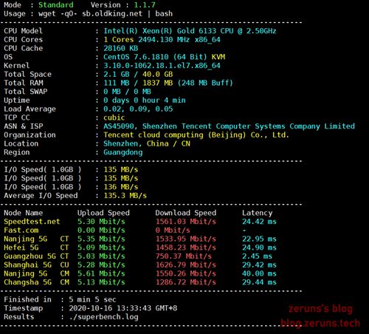Click the usage command 'wget -qO- sb.oldking.net | bash'
Viewport: 369px width, 334px height.
106,14
